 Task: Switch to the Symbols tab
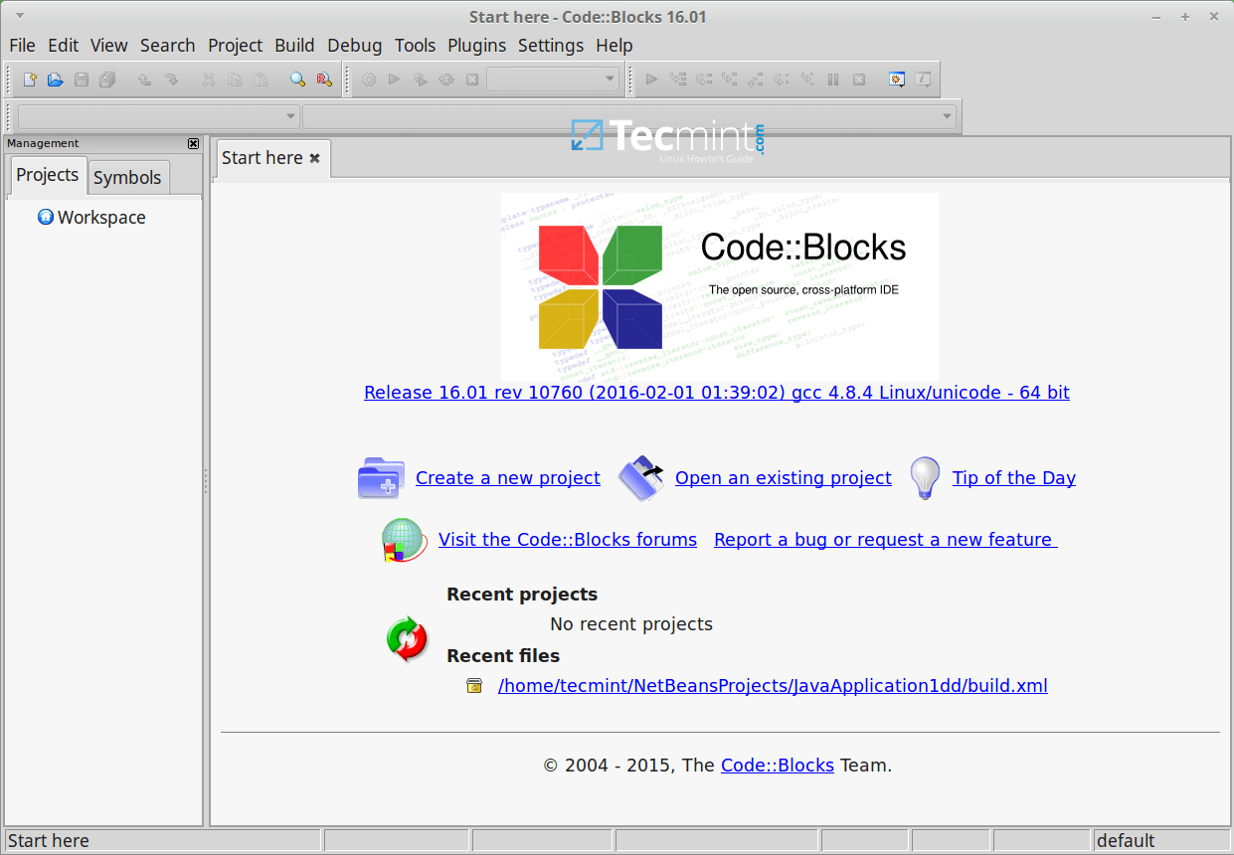127,177
